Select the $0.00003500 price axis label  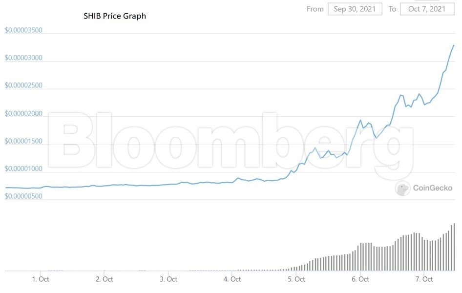23,30
